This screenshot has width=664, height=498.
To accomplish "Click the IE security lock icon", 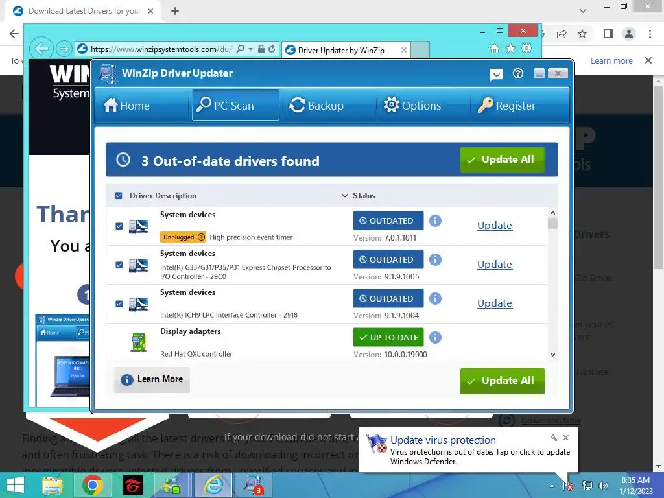I will (261, 49).
